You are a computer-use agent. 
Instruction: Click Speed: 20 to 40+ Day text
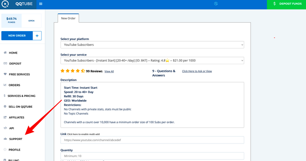(79, 92)
